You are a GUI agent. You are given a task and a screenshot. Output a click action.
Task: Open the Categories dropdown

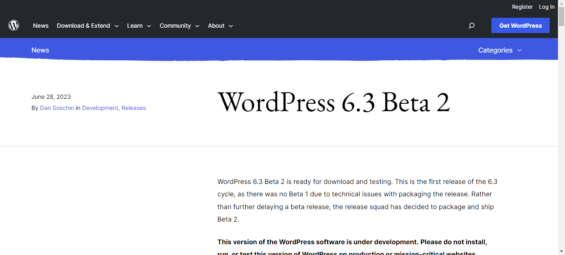coord(500,50)
